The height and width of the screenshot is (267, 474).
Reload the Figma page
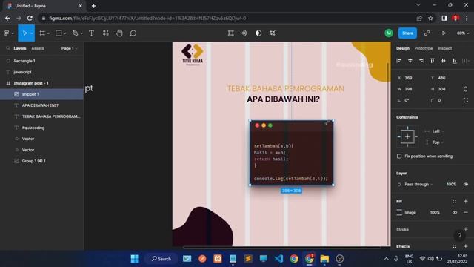[x=30, y=18]
